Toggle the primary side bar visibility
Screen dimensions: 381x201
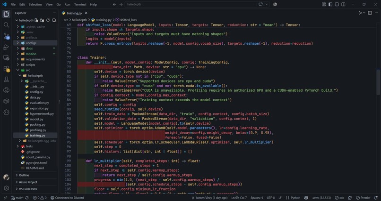click(x=330, y=4)
